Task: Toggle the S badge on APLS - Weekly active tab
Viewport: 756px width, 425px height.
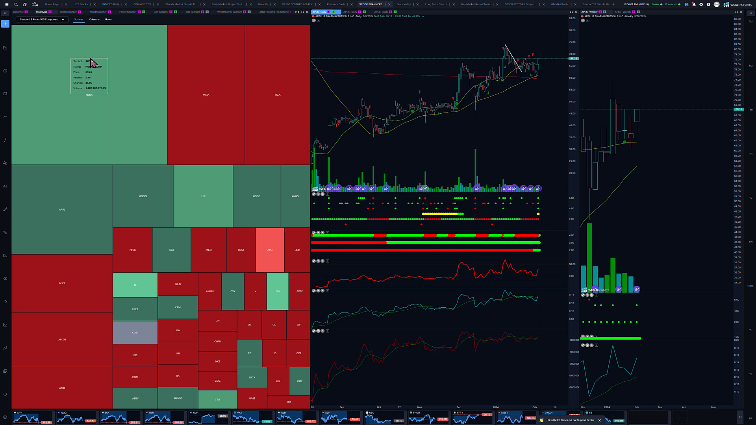Action: pyautogui.click(x=600, y=12)
